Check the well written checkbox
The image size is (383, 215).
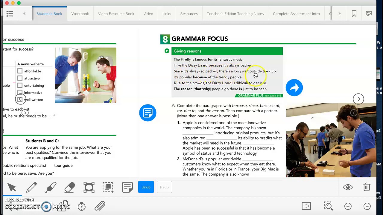20,100
